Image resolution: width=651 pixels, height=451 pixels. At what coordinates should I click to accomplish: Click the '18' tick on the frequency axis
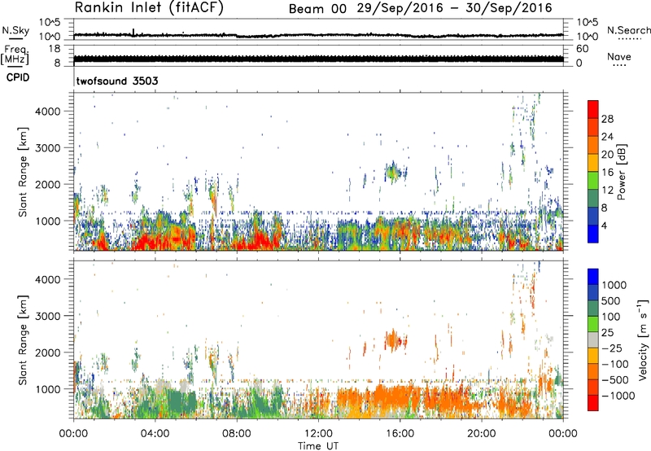point(55,49)
